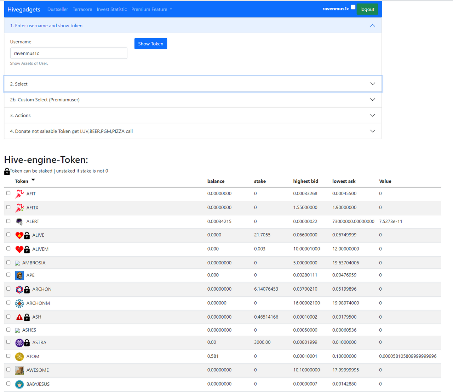Click the Value column header

385,181
